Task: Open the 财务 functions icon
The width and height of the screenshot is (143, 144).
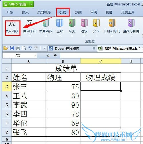Action: pyautogui.click(x=72, y=23)
